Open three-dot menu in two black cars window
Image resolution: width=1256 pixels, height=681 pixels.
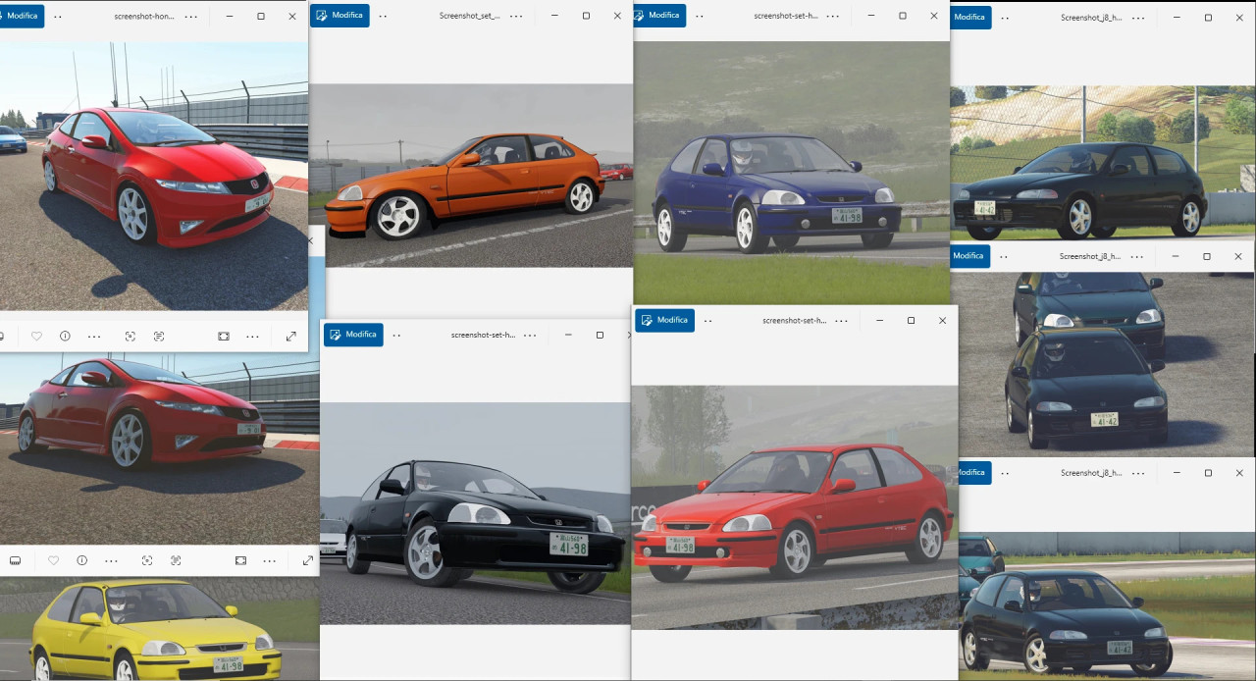pyautogui.click(x=1137, y=256)
